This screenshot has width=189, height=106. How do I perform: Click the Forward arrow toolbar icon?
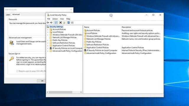51,22
